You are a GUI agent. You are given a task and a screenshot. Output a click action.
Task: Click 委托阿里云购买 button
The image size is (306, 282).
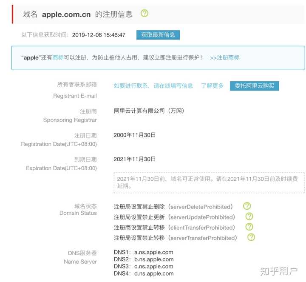pos(254,86)
